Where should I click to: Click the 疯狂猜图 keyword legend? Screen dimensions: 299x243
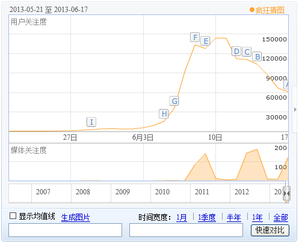point(267,10)
